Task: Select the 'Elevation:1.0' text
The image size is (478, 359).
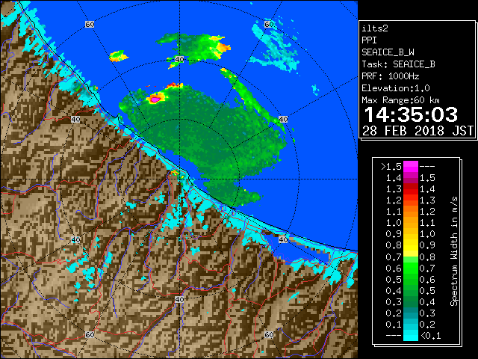Action: click(x=395, y=88)
